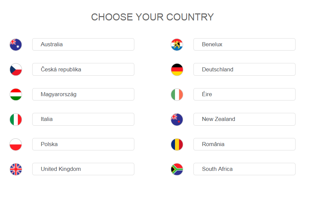Click the German flag icon
315x197 pixels.
177,69
